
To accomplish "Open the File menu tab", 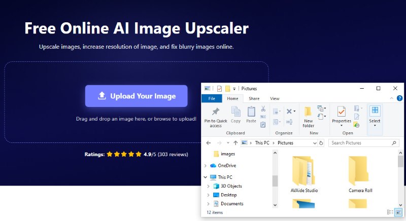I will point(212,98).
